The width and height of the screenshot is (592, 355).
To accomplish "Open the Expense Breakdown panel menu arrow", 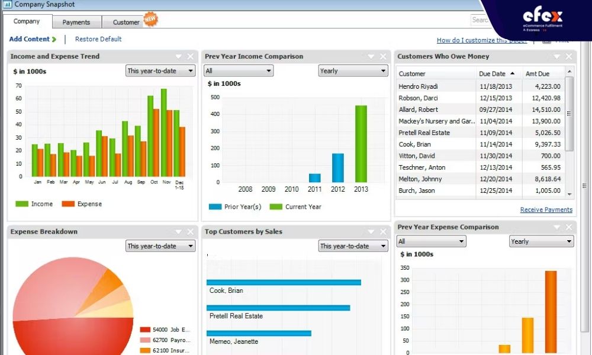I will click(x=179, y=231).
